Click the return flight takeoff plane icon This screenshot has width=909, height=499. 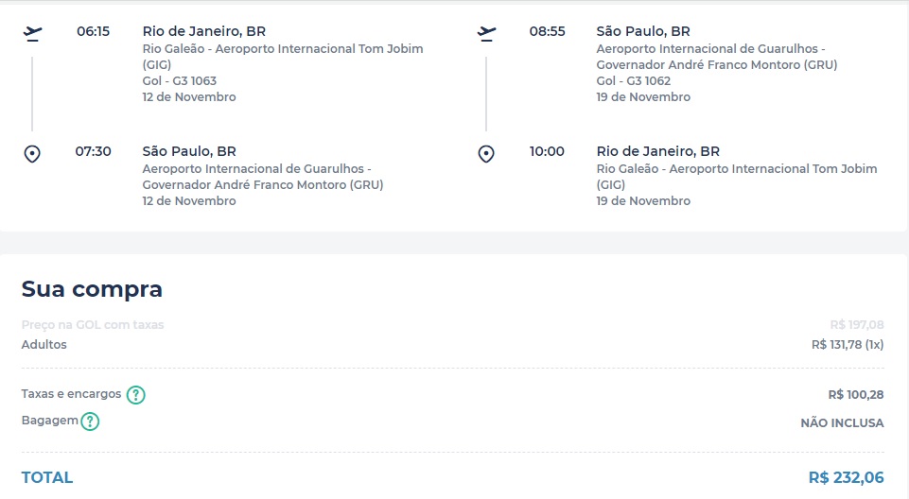point(486,33)
